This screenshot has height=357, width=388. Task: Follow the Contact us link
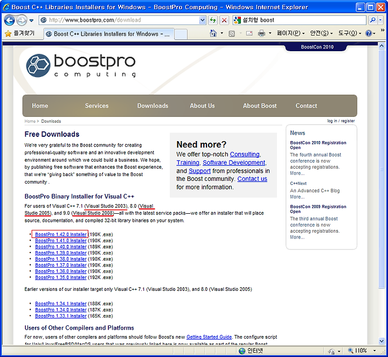coord(252,179)
